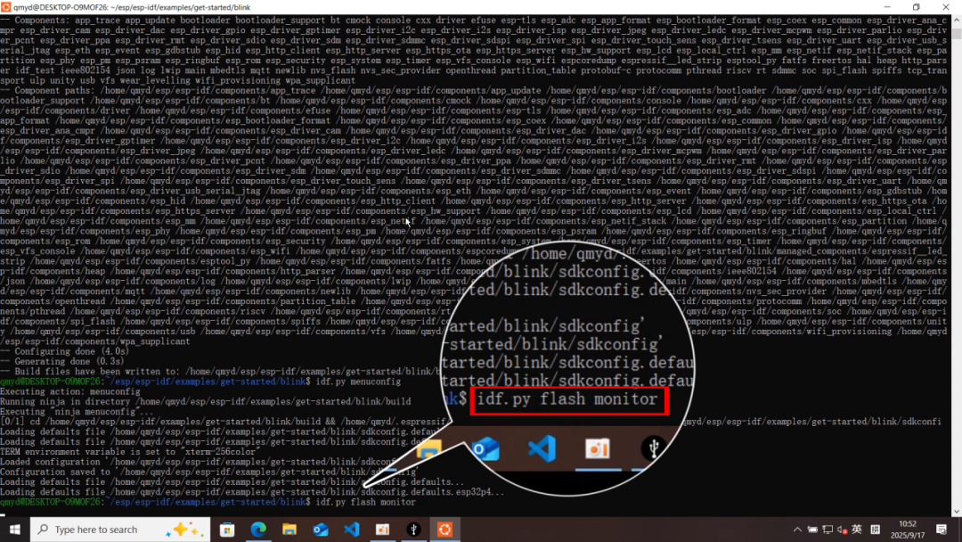Open the battery status tray icon
The width and height of the screenshot is (962, 542).
812,530
